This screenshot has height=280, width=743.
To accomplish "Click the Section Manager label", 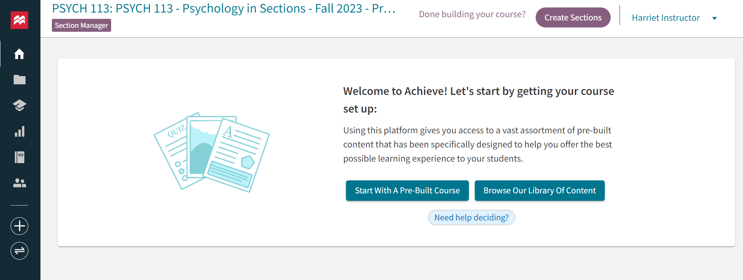I will pyautogui.click(x=81, y=25).
